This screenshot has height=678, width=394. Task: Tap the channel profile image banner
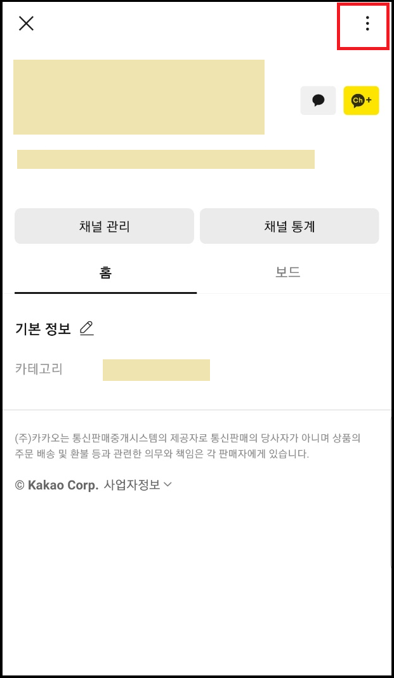coord(140,96)
